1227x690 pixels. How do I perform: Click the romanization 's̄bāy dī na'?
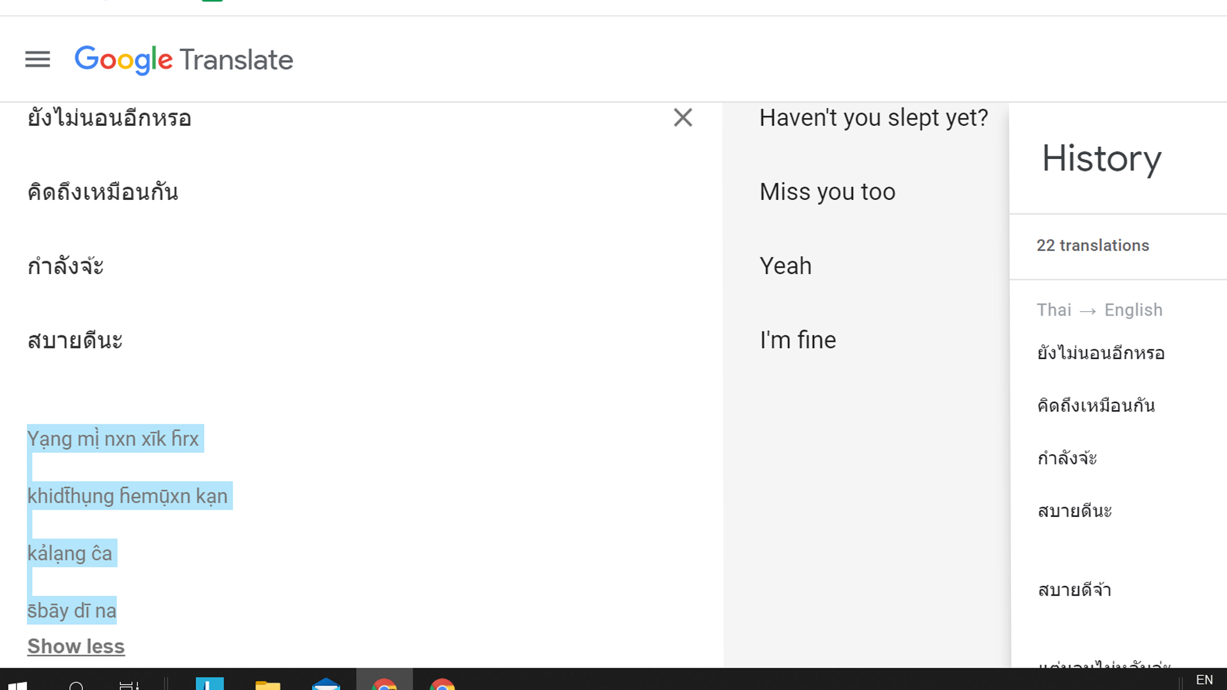[72, 610]
